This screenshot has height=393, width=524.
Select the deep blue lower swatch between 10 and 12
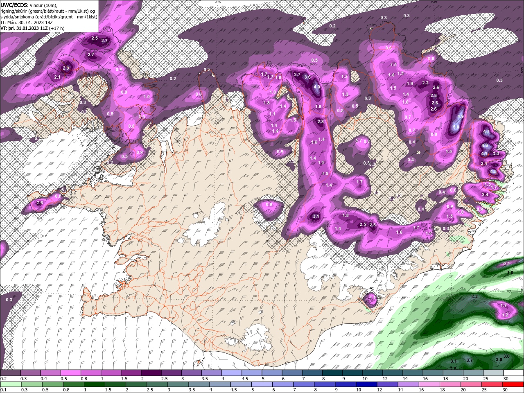(366, 384)
